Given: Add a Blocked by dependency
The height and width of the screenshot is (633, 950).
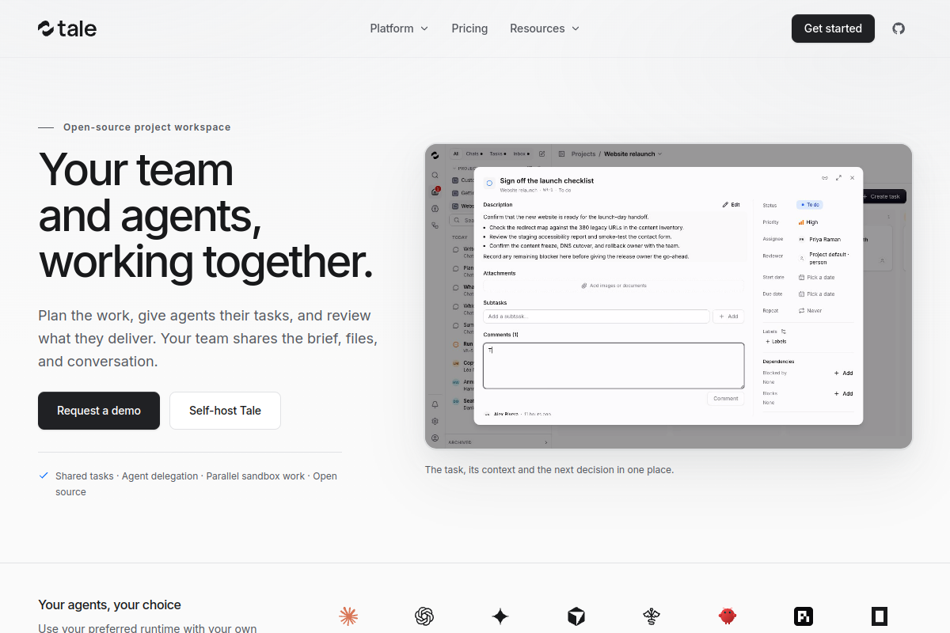Looking at the screenshot, I should point(843,373).
